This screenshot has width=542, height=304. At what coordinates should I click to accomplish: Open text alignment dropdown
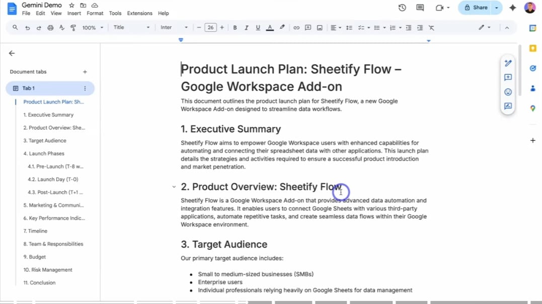click(336, 28)
